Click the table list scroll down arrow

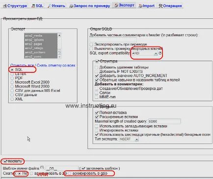(x=59, y=57)
